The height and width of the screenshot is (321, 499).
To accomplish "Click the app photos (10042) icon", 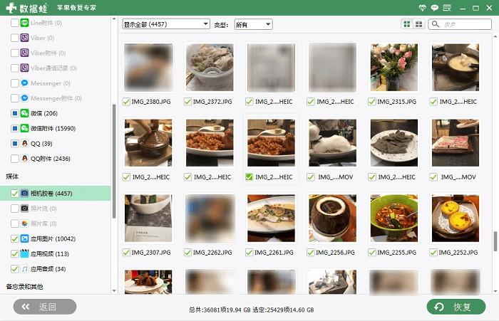I will click(24, 238).
